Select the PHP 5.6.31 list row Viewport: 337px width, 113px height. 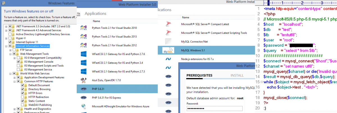tap(117, 89)
